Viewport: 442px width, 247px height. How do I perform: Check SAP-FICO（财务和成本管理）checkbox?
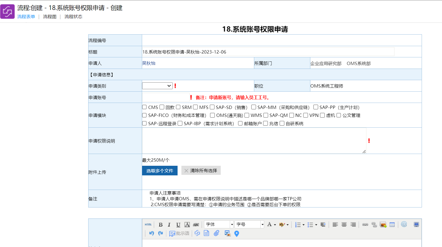pos(144,115)
